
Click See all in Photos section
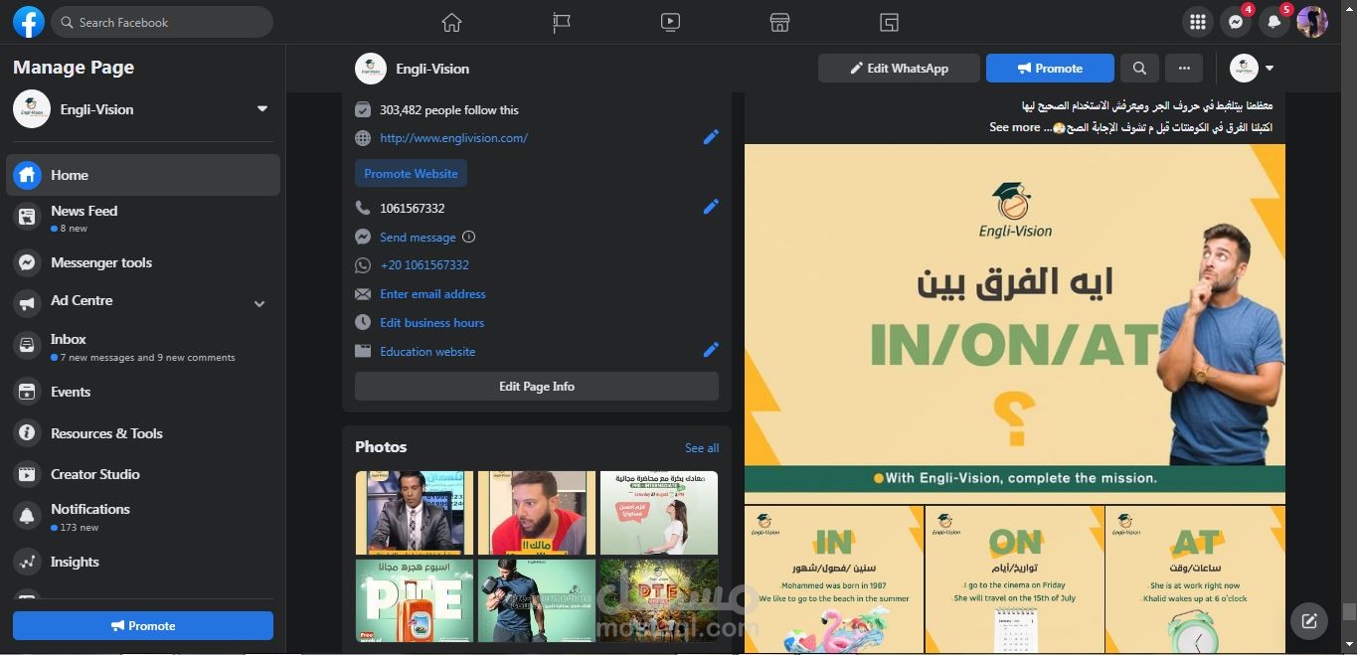pos(702,448)
